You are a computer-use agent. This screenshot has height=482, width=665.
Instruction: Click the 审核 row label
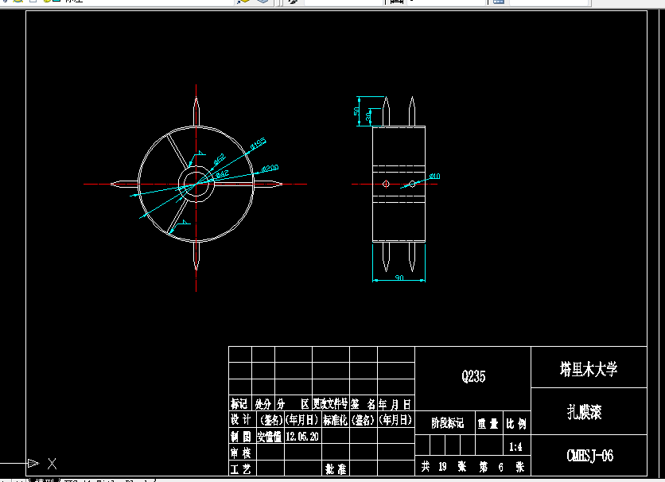click(x=241, y=453)
